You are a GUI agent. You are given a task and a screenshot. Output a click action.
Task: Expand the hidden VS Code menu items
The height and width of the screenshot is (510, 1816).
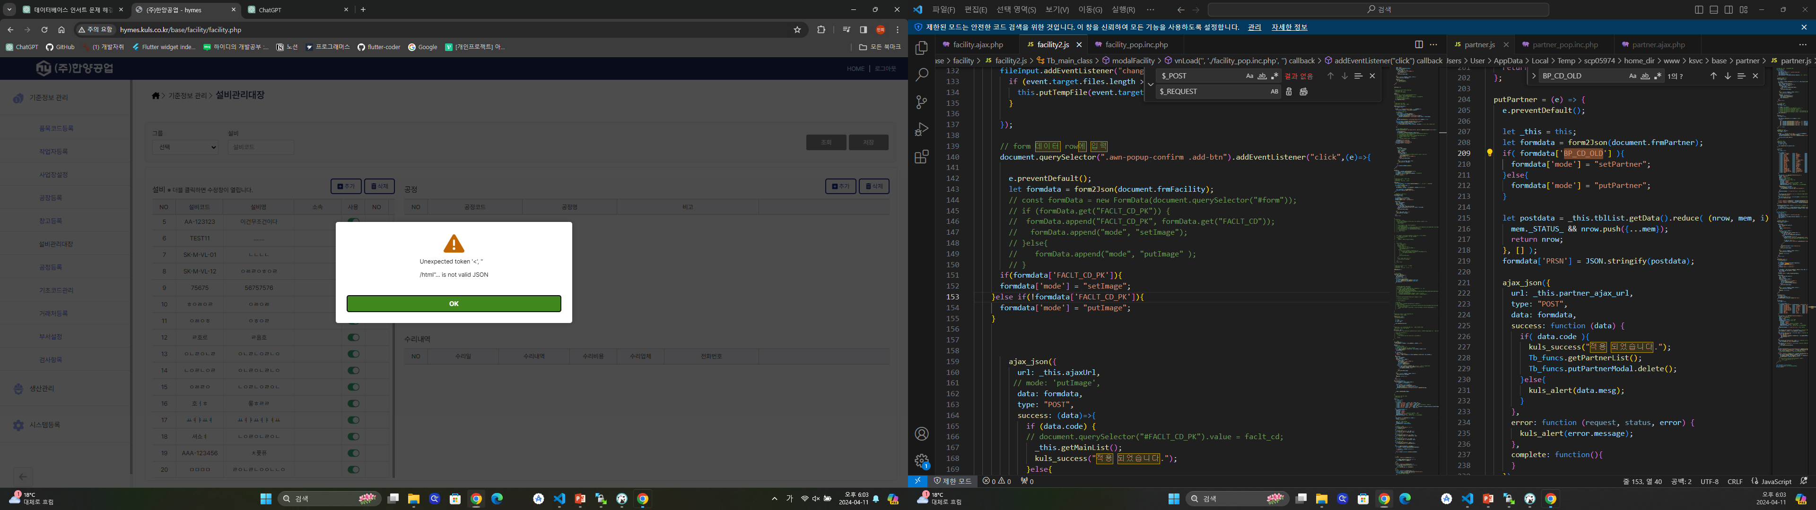pyautogui.click(x=1151, y=10)
